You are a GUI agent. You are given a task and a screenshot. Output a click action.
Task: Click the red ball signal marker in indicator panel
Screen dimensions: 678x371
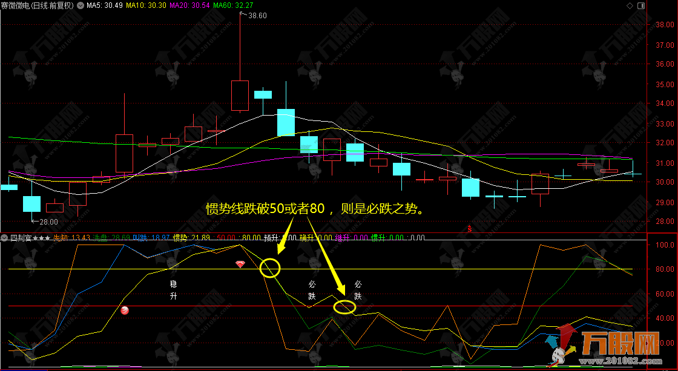pyautogui.click(x=125, y=310)
